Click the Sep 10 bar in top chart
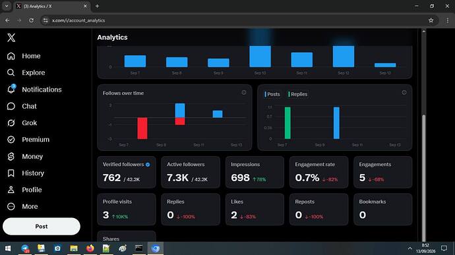Screen dimensions: 455x255 tap(260, 56)
